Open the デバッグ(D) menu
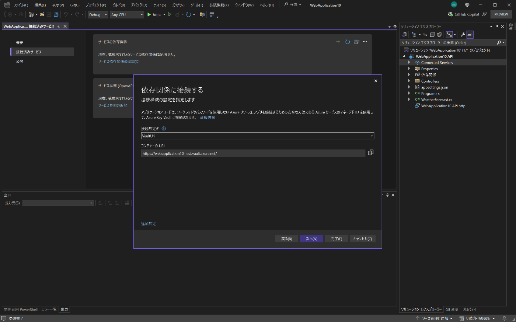This screenshot has width=516, height=322. point(139,5)
